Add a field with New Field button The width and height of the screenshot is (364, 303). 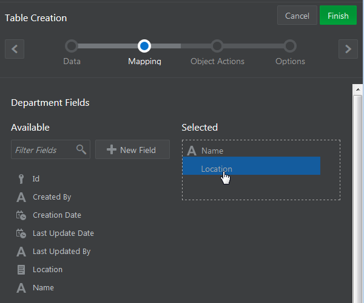point(132,150)
